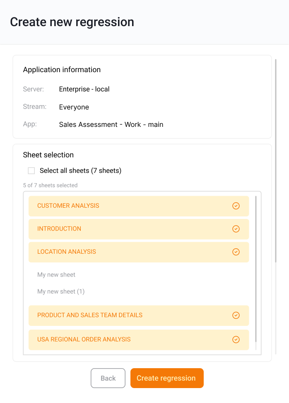Screen dimensions: 289x403
Task: Click the dialog's outer vertical scrollbar
Action: tap(276, 161)
